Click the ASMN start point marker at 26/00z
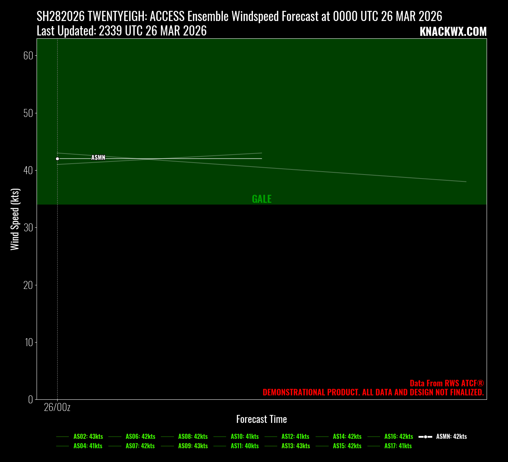 57,159
